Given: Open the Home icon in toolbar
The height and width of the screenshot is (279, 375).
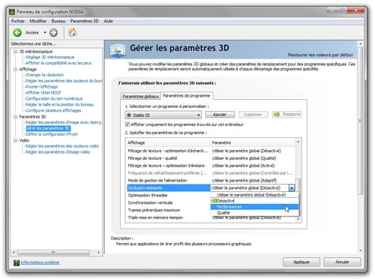Looking at the screenshot, I should click(72, 32).
